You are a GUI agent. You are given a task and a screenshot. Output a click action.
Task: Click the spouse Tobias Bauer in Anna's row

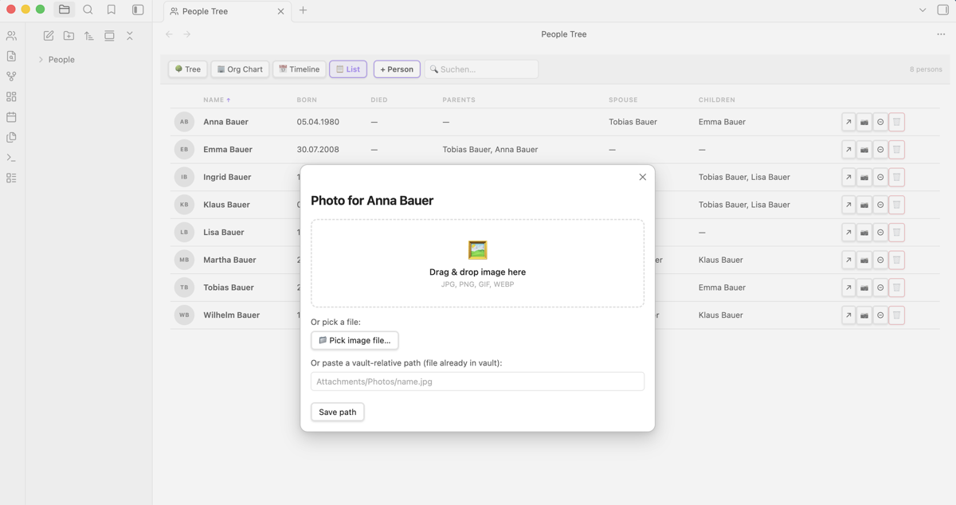coord(633,122)
